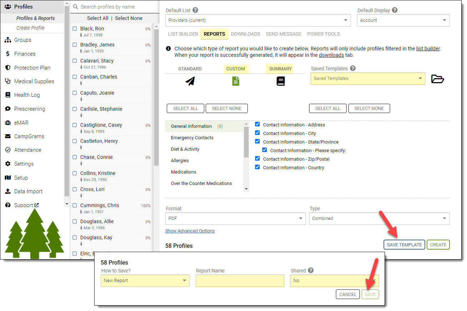The height and width of the screenshot is (311, 467).
Task: Open the Saved Templates dropdown
Action: 367,79
